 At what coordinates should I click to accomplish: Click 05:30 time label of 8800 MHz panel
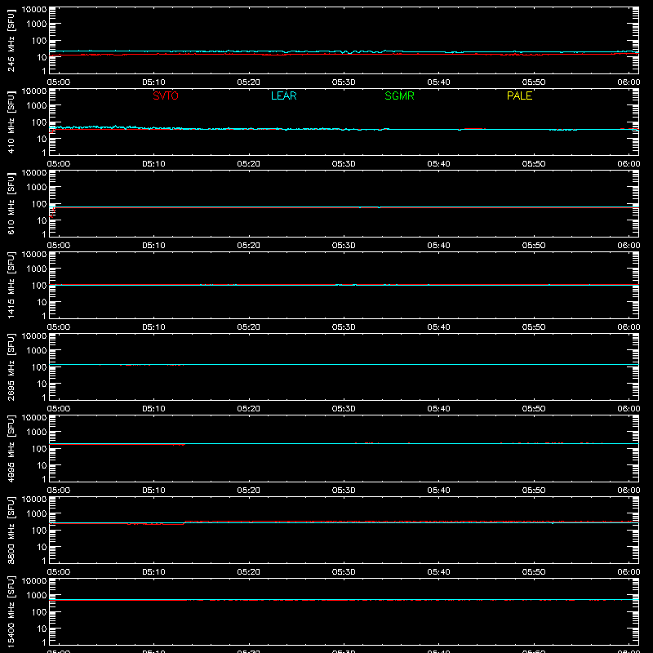click(x=344, y=572)
